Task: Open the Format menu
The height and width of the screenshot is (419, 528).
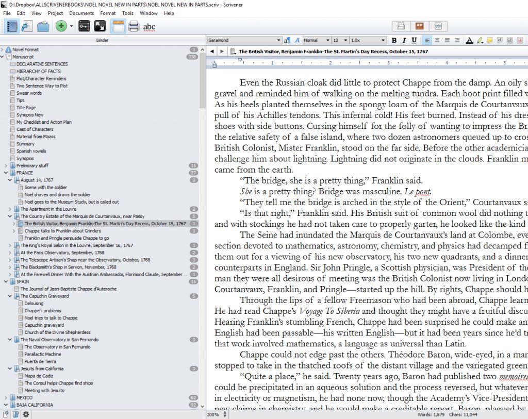Action: coord(108,13)
